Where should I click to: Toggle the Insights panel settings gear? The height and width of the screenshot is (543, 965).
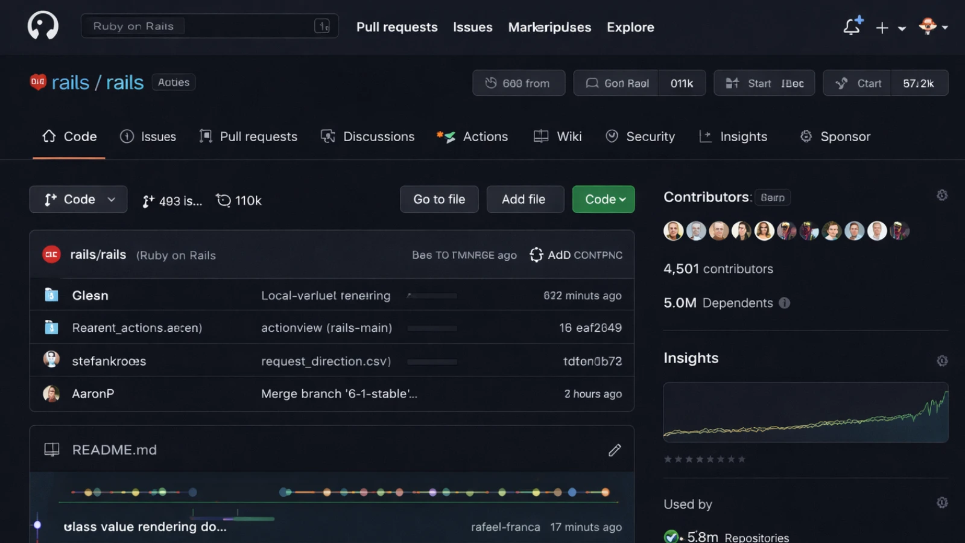pyautogui.click(x=942, y=360)
